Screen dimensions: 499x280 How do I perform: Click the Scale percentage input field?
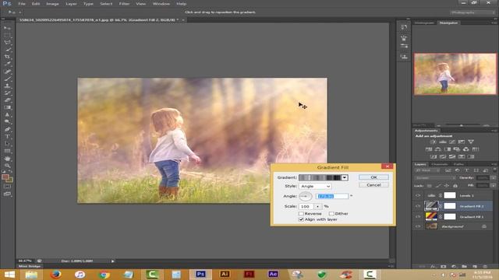pyautogui.click(x=306, y=206)
